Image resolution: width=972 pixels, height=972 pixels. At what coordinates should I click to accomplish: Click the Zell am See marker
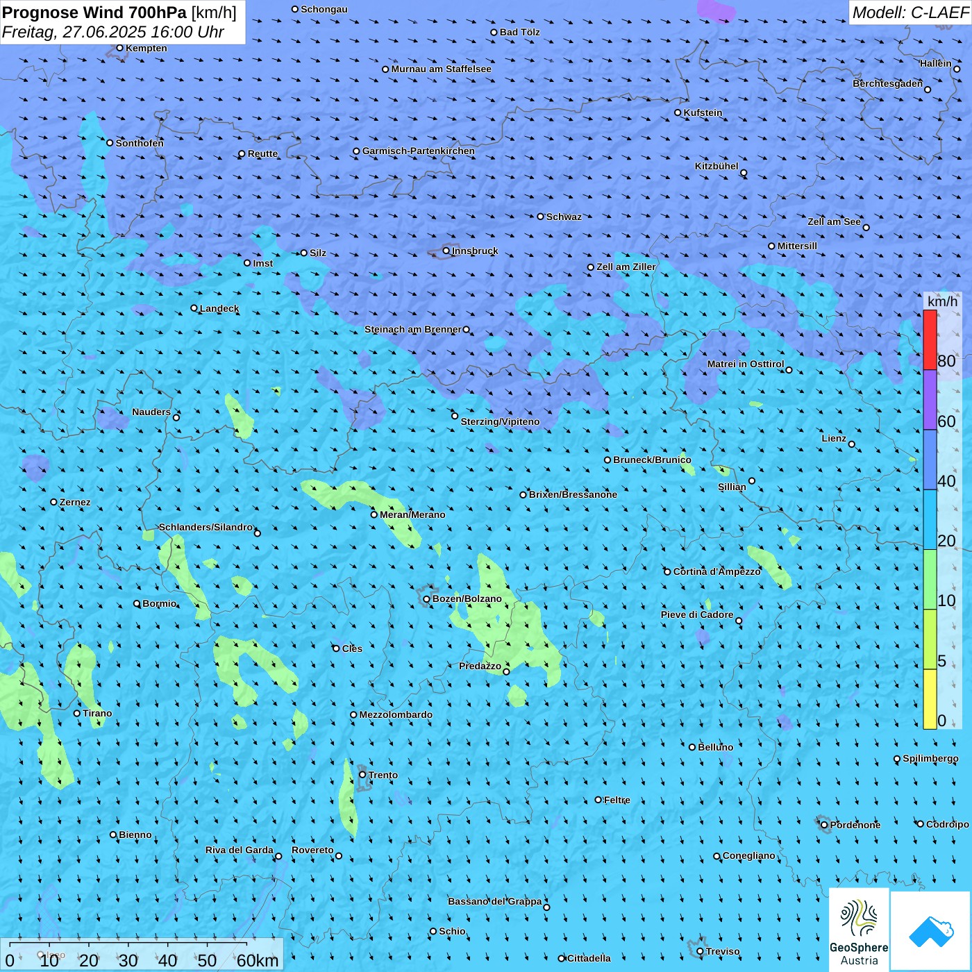coord(866,227)
